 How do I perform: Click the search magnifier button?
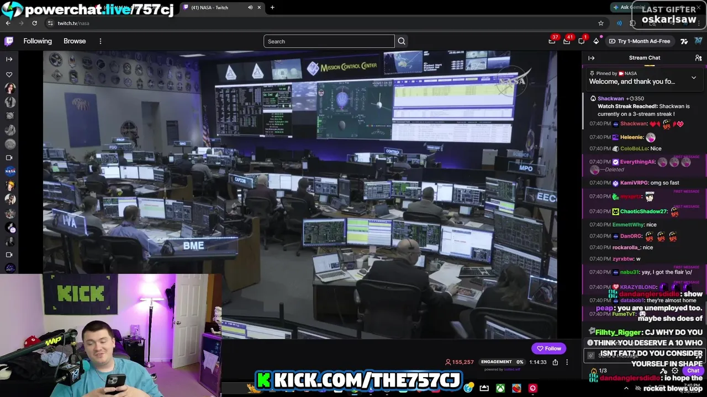pyautogui.click(x=402, y=41)
